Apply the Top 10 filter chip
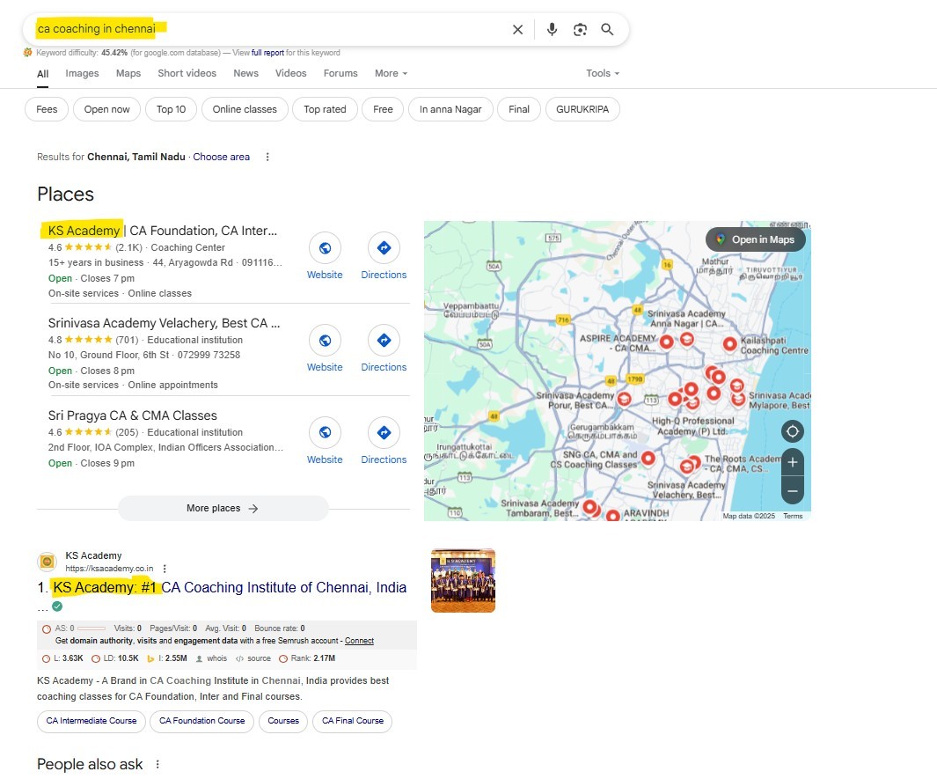 171,109
